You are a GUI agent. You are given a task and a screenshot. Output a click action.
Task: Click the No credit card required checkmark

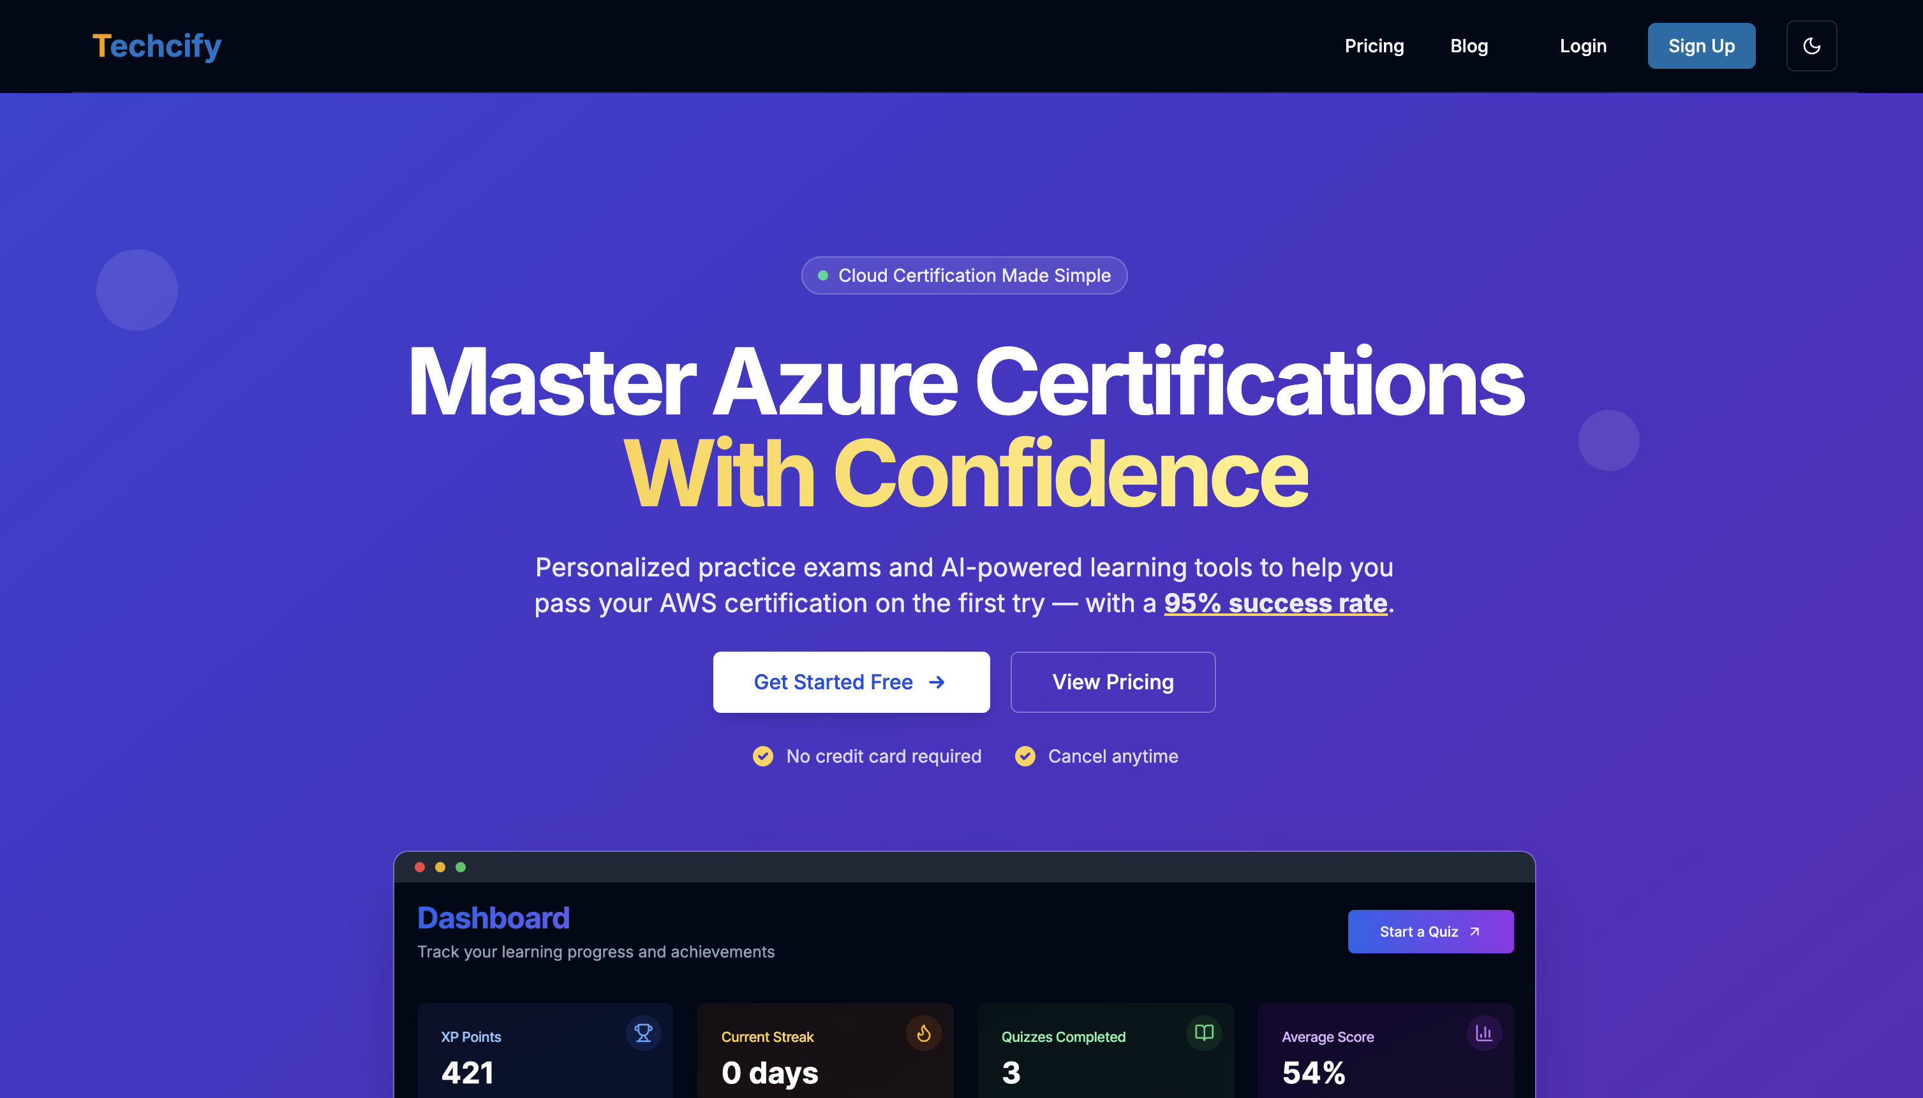click(762, 756)
